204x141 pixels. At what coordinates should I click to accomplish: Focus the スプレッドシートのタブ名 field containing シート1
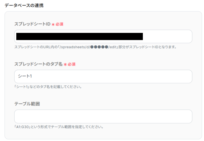click(x=103, y=76)
